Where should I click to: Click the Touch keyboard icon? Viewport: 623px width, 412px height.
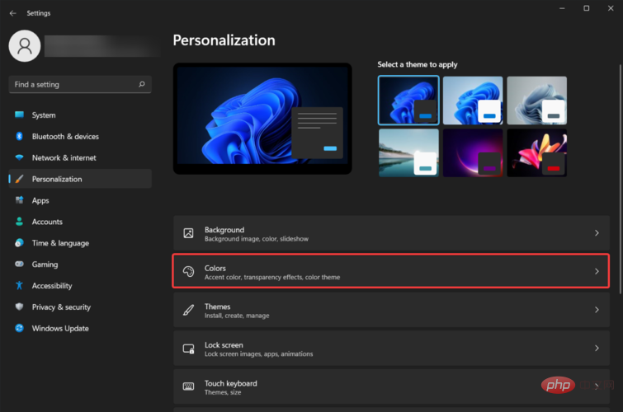click(188, 386)
